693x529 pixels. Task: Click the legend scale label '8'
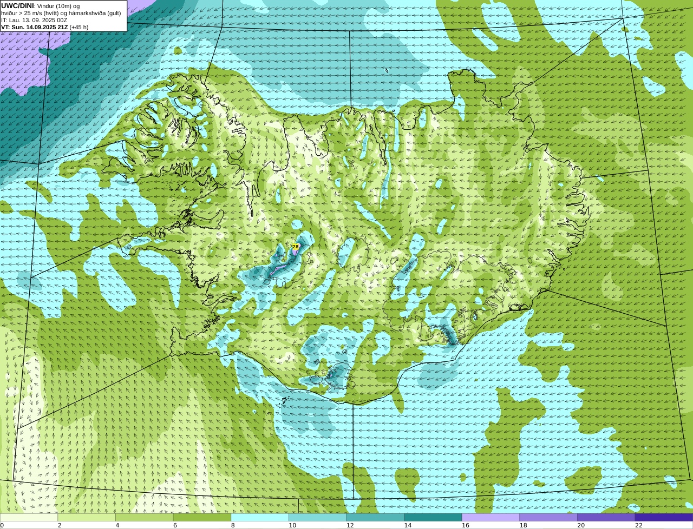233,525
